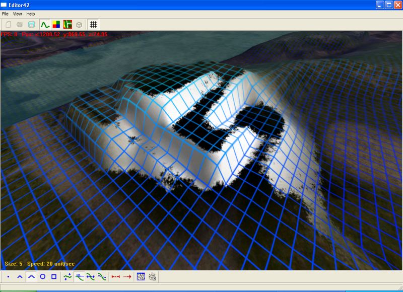This screenshot has width=403, height=292.
Task: Select the point brush shape
Action: (x=9, y=276)
